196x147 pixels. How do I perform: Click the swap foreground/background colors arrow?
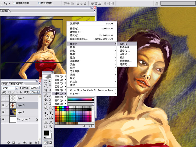pyautogui.click(x=51, y=131)
